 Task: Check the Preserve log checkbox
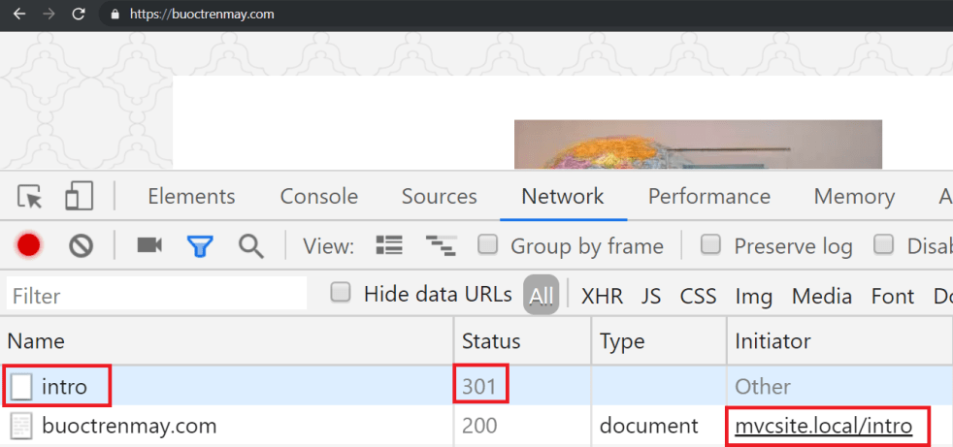(711, 245)
